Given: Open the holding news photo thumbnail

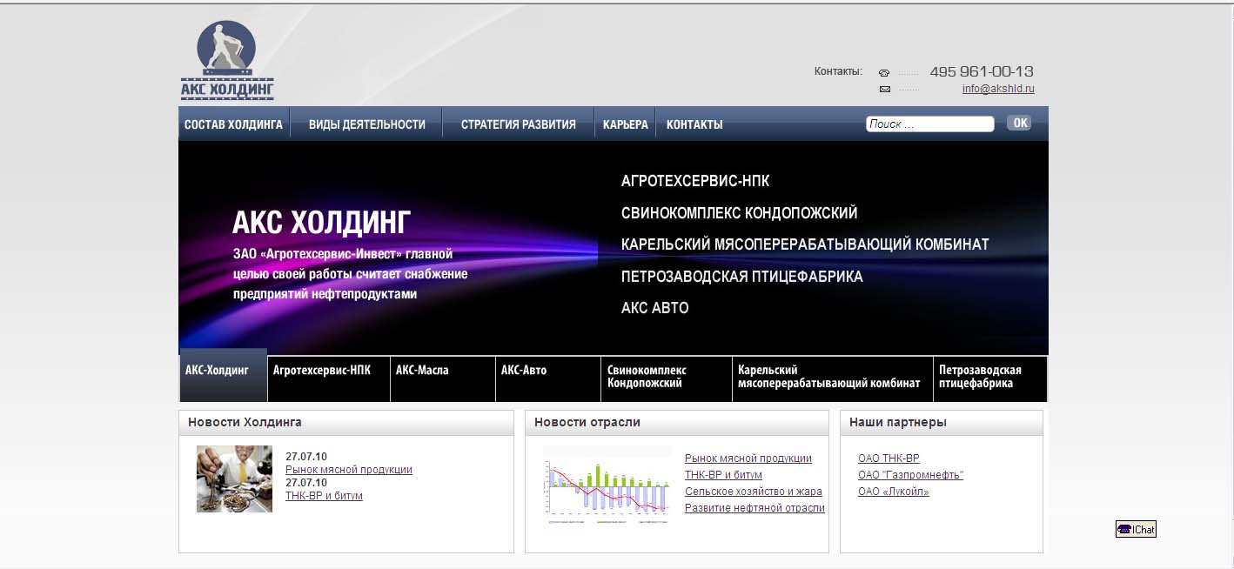Looking at the screenshot, I should pyautogui.click(x=234, y=479).
